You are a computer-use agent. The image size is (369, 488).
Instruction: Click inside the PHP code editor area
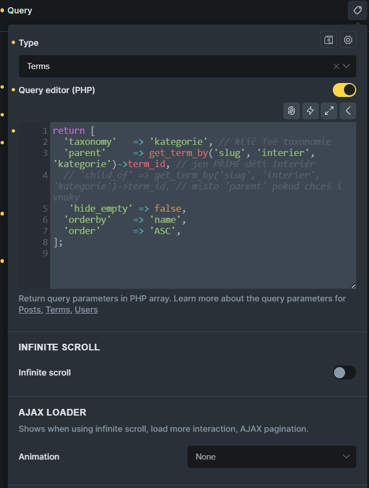tap(200, 267)
